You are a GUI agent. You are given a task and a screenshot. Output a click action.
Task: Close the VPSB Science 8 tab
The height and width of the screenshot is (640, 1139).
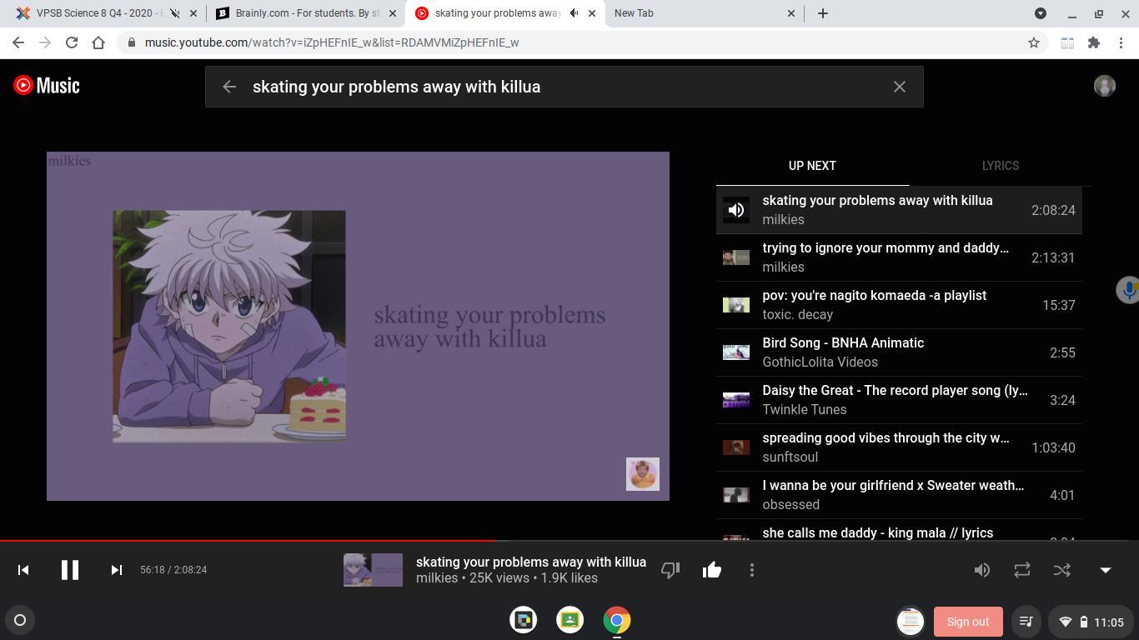click(193, 13)
